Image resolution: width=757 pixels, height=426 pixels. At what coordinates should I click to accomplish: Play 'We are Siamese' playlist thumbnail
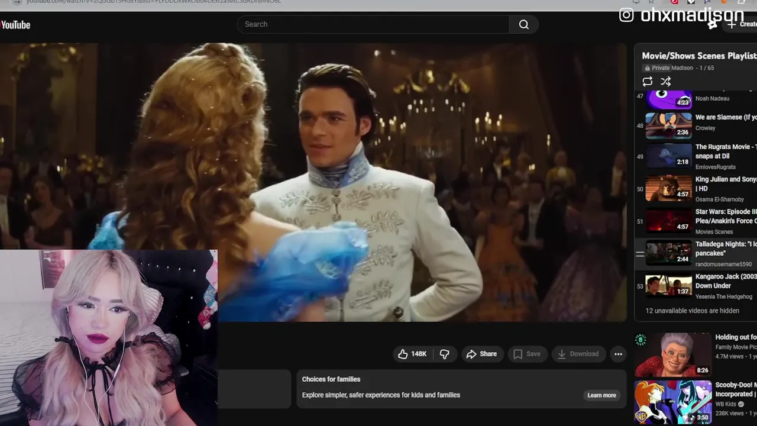click(x=668, y=125)
